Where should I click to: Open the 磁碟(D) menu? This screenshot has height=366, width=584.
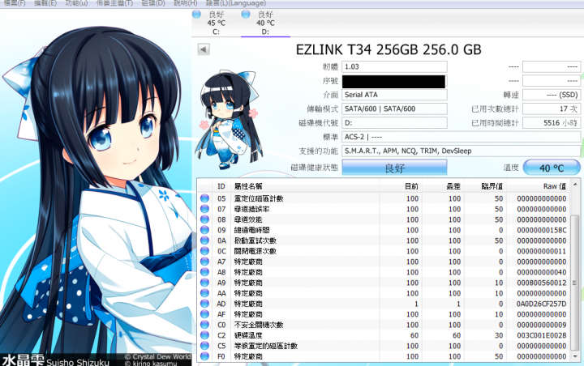(x=153, y=3)
